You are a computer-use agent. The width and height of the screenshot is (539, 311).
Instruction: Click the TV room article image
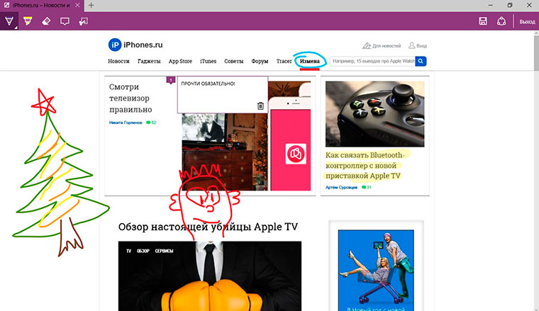pyautogui.click(x=225, y=152)
